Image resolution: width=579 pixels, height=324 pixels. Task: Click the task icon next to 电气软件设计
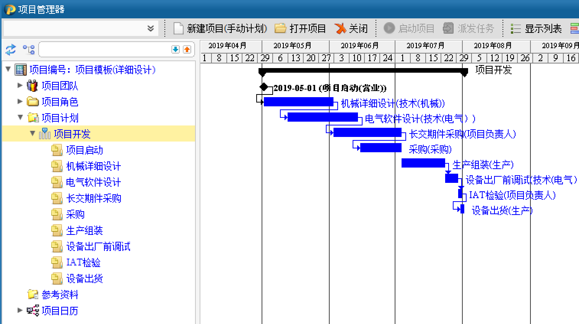[57, 182]
